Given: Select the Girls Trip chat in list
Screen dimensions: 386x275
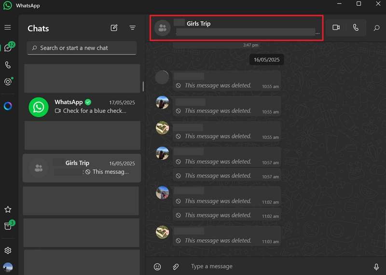Looking at the screenshot, I should 82,168.
